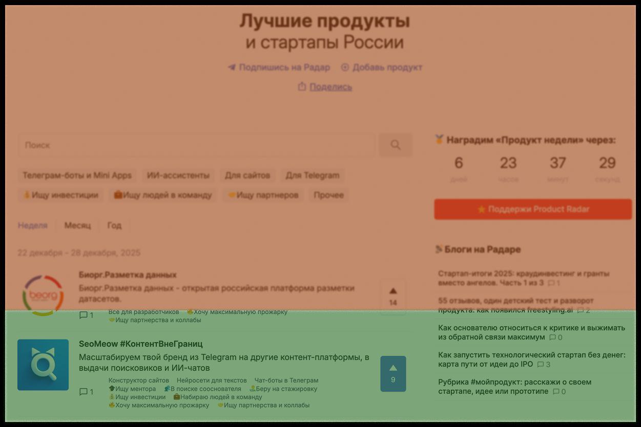Switch to the Неделя tab

coord(33,226)
